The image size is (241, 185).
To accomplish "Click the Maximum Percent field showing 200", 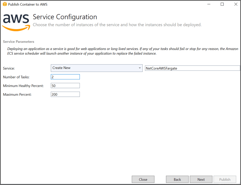I will (x=65, y=94).
